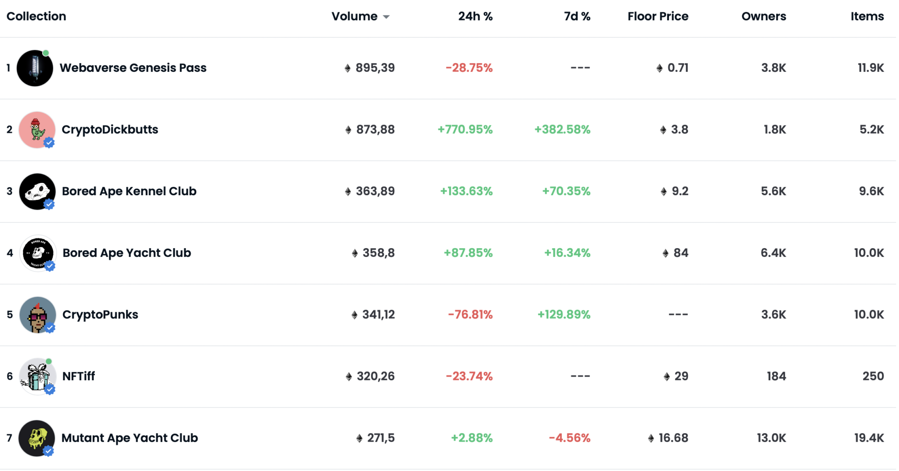
Task: Click the CryptoPunks pixel avatar
Action: pyautogui.click(x=38, y=315)
